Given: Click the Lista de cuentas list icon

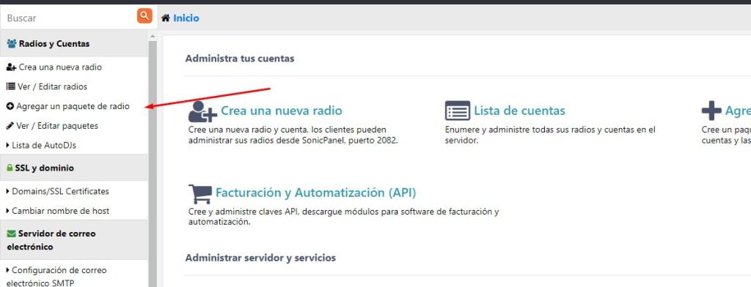Looking at the screenshot, I should 458,111.
